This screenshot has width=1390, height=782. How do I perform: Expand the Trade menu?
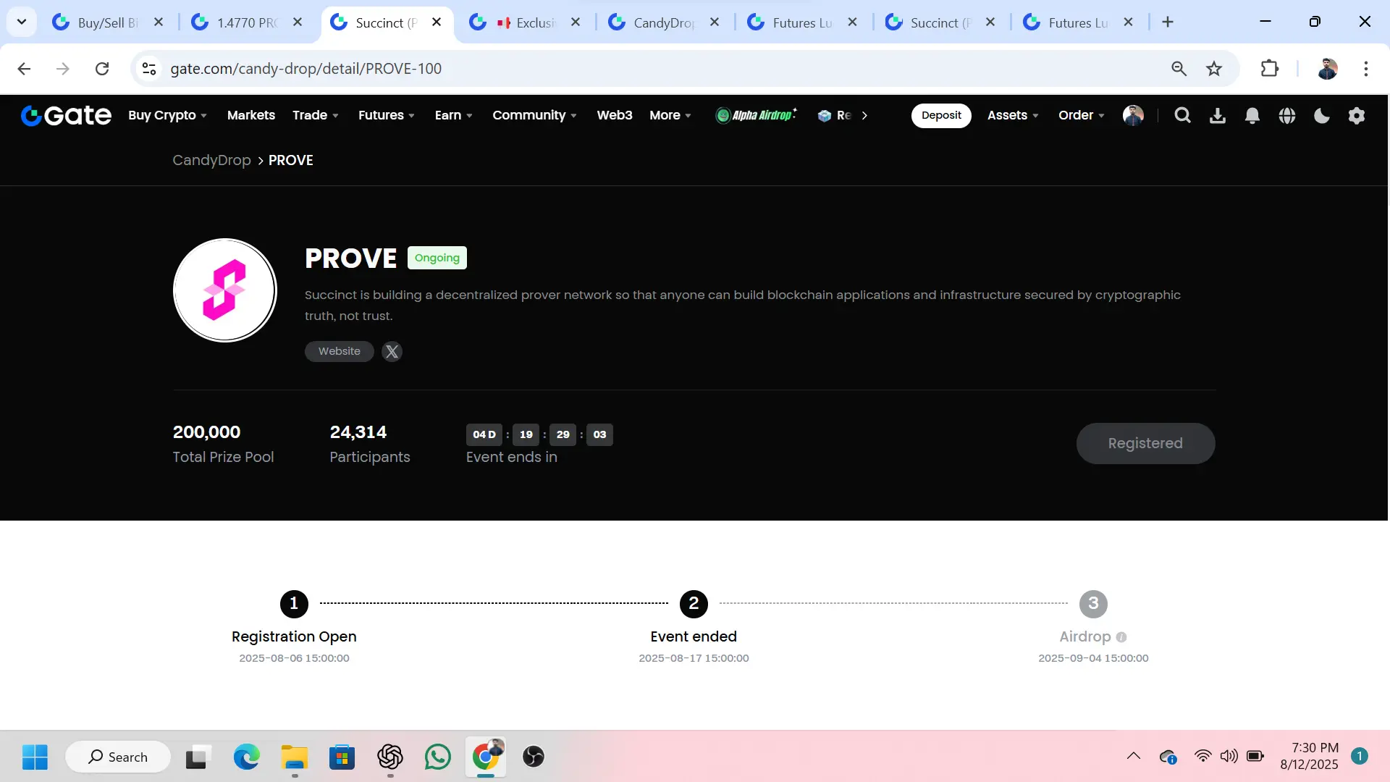coord(316,115)
